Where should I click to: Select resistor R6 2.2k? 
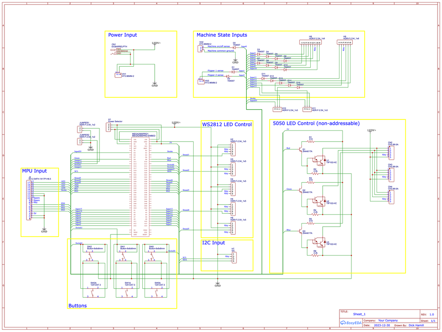(x=315, y=256)
